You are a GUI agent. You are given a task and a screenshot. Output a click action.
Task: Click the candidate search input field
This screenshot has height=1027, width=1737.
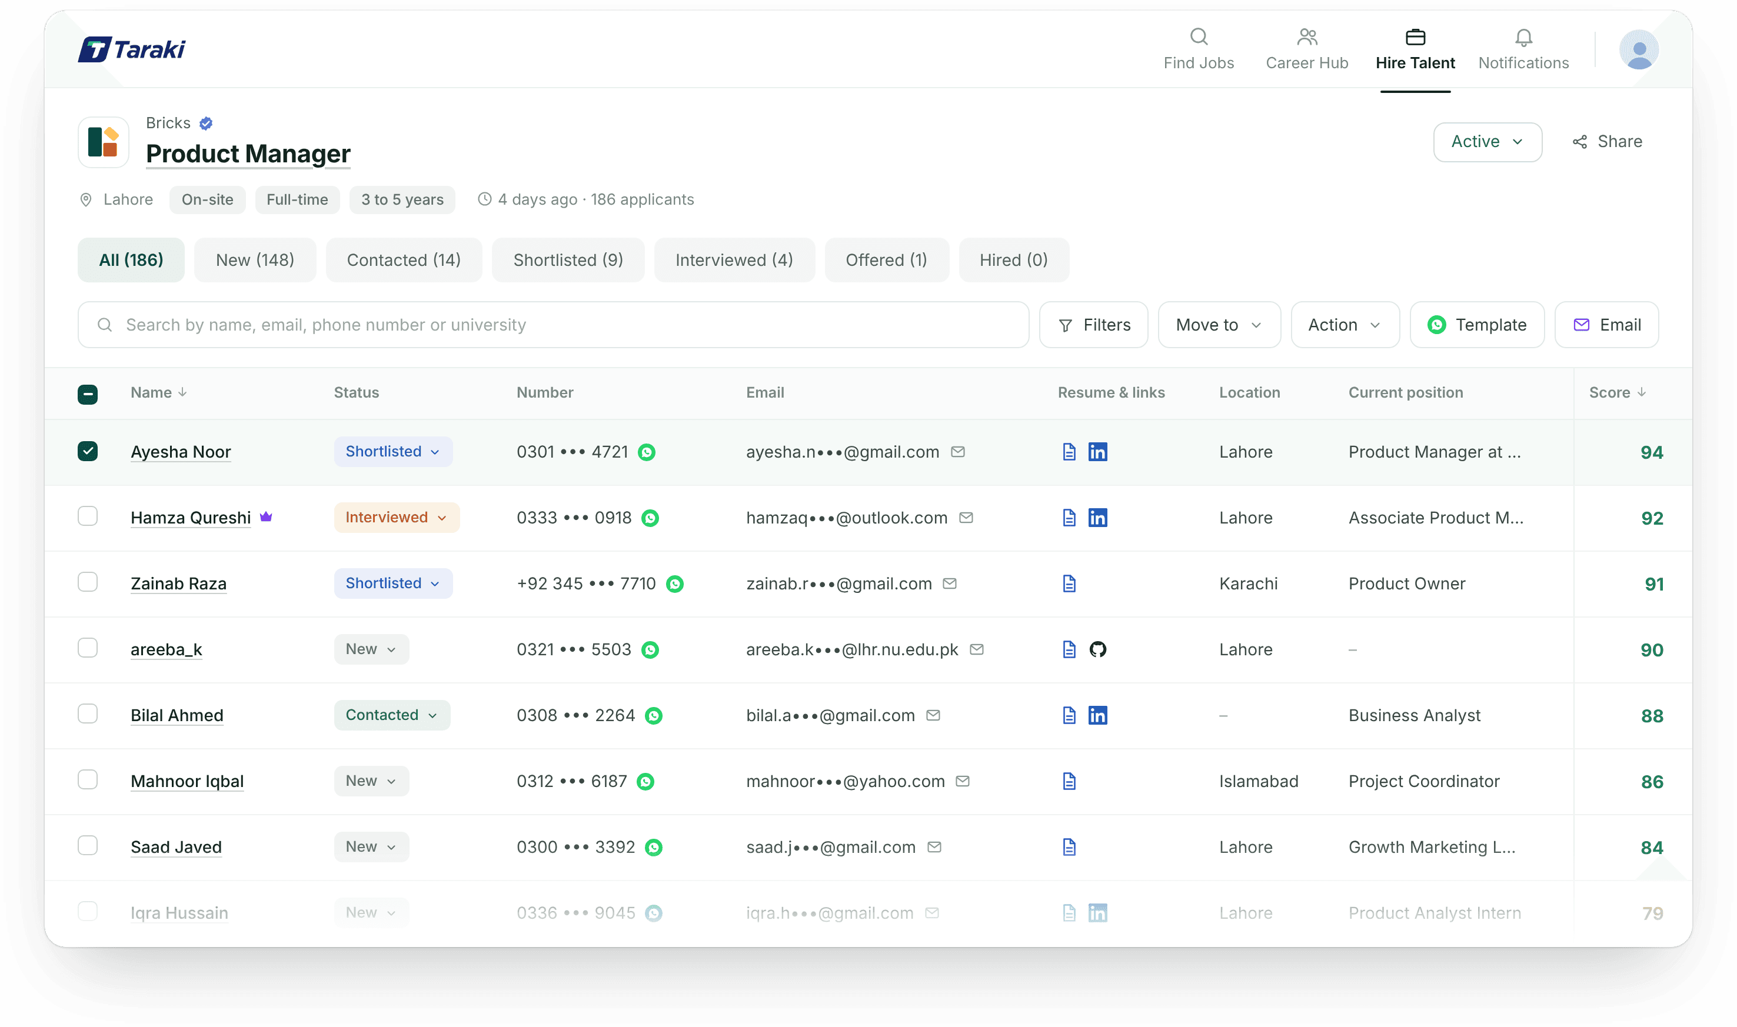[553, 325]
